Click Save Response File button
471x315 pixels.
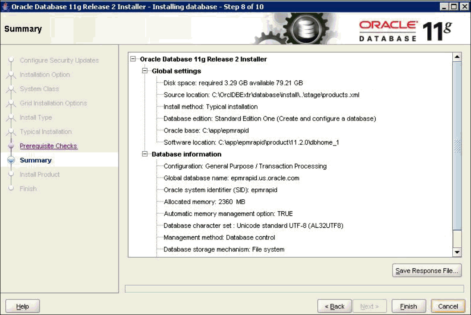[426, 271]
